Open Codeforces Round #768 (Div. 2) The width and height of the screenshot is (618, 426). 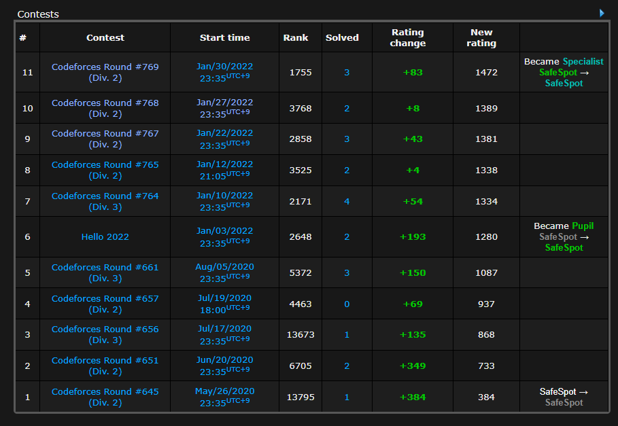click(105, 108)
